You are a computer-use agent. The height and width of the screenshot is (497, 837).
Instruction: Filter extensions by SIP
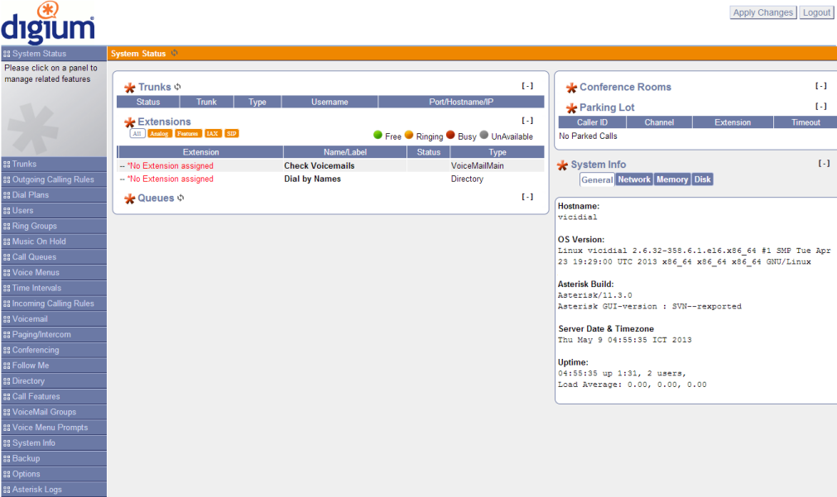point(232,133)
